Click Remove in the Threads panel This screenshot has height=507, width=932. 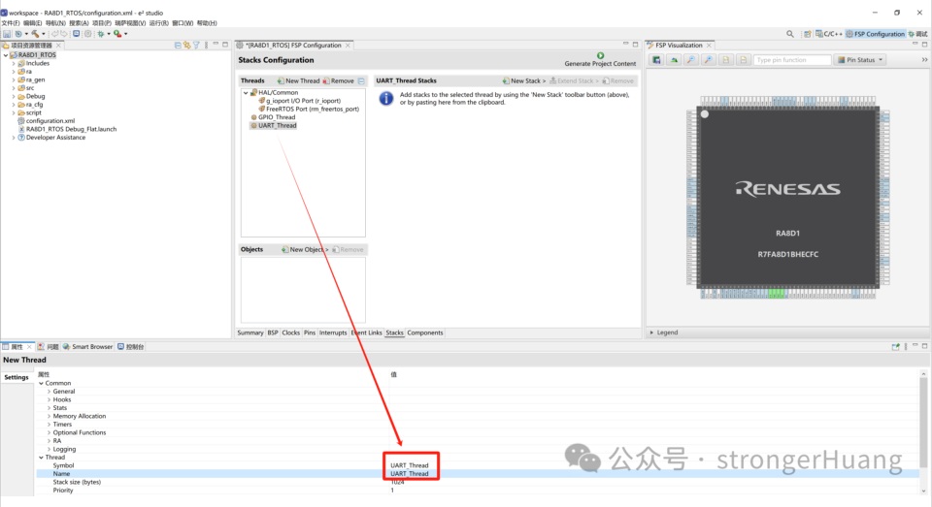338,80
